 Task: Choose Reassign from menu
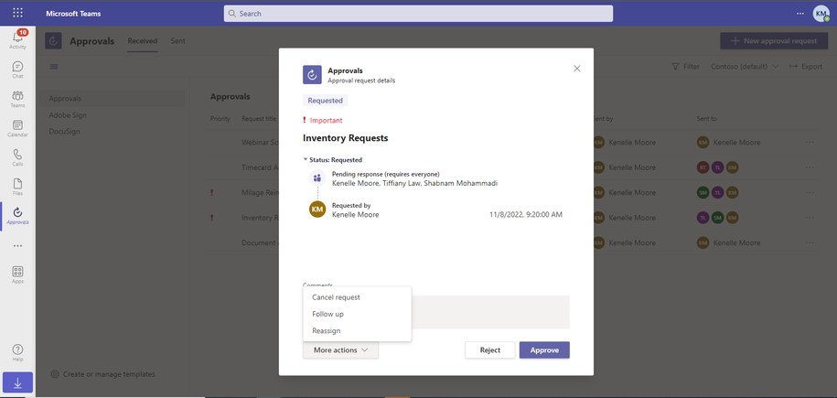tap(357, 330)
